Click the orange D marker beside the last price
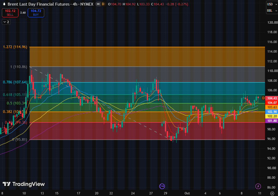This screenshot has height=196, width=278. click(x=263, y=98)
